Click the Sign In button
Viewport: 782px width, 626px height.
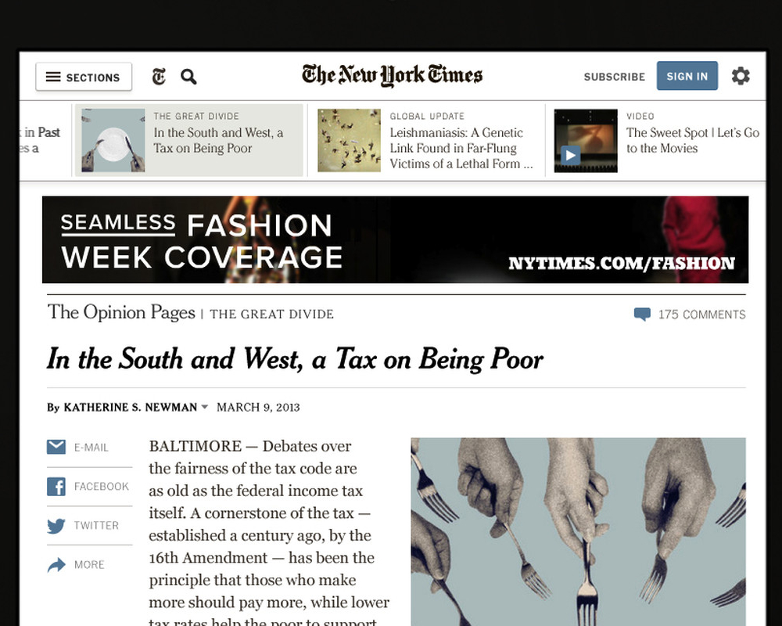(x=687, y=76)
